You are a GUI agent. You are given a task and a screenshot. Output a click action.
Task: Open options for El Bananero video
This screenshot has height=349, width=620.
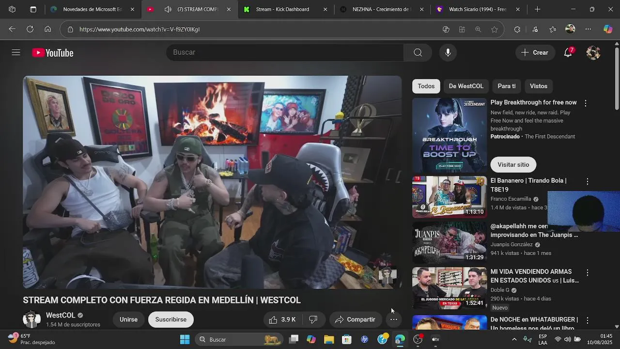[587, 181]
